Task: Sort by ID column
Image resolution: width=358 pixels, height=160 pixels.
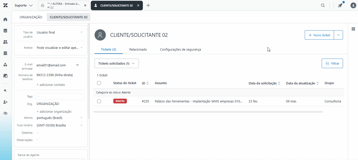Action: point(145,83)
